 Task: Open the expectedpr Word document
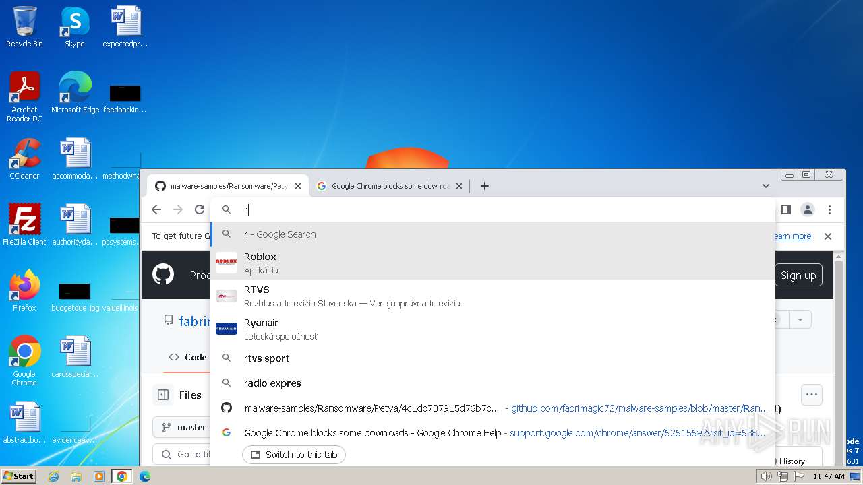point(125,27)
